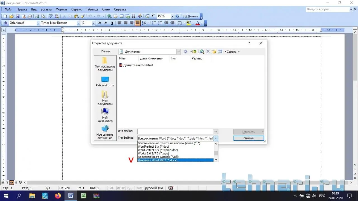Run the spelling check ABC icon
Image resolution: width=358 pixels, height=201 pixels.
point(51,16)
